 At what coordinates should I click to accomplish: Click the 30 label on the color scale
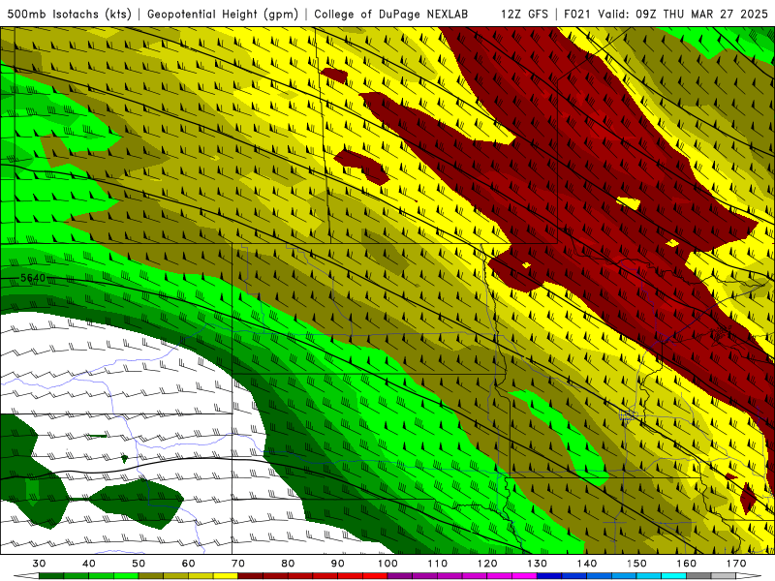tap(39, 564)
